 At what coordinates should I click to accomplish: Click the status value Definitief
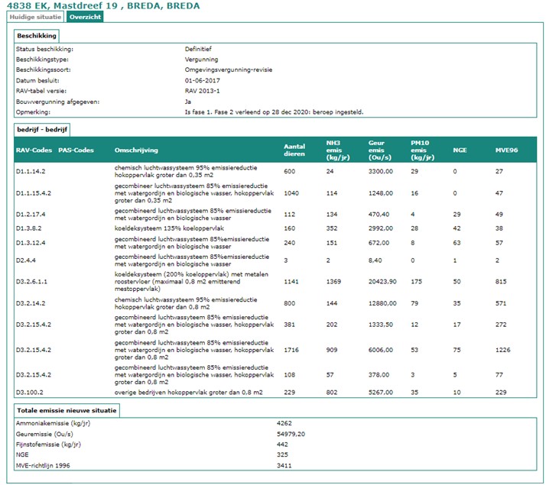click(x=198, y=49)
